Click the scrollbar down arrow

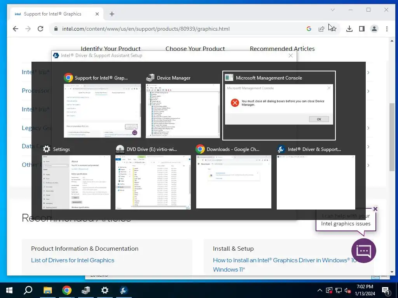[392, 272]
